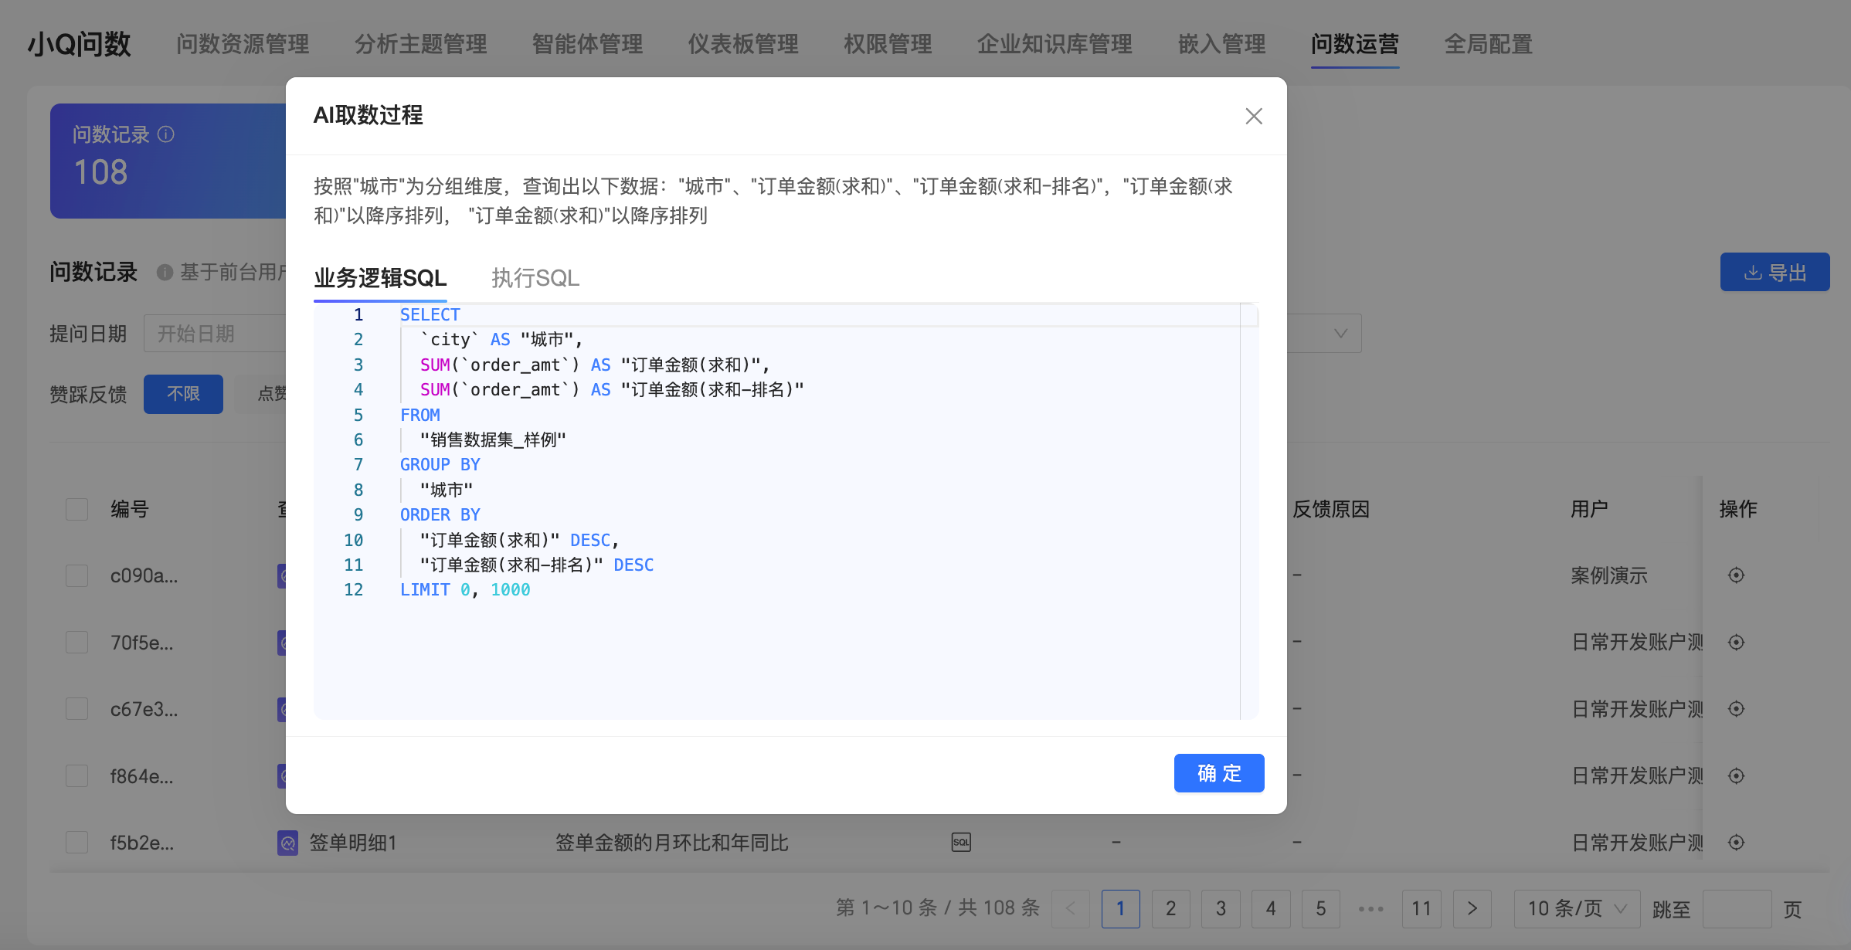The image size is (1851, 950).
Task: Click dataset icon beside 签单明细1
Action: 287,843
